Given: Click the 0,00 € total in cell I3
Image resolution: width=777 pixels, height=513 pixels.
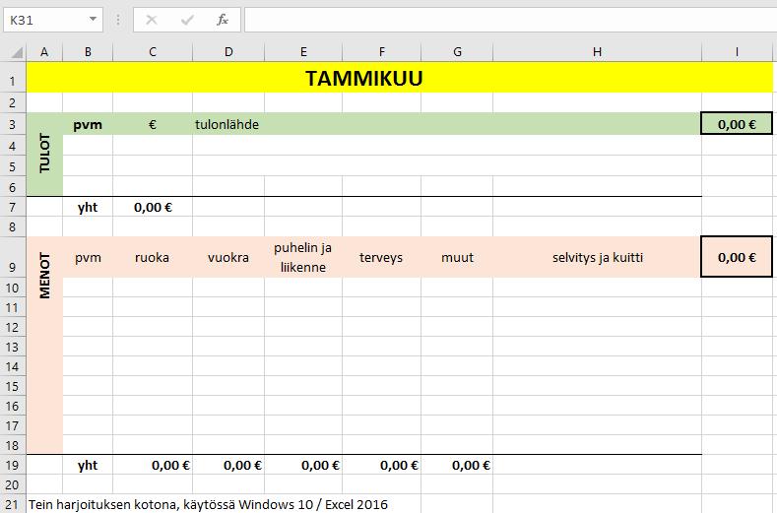Looking at the screenshot, I should tap(737, 124).
